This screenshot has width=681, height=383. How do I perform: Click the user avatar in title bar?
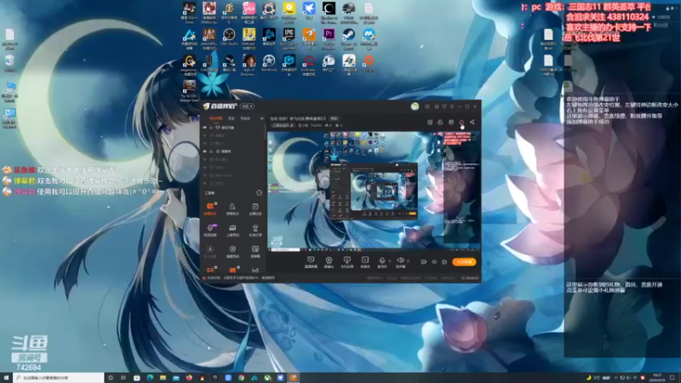click(x=415, y=106)
